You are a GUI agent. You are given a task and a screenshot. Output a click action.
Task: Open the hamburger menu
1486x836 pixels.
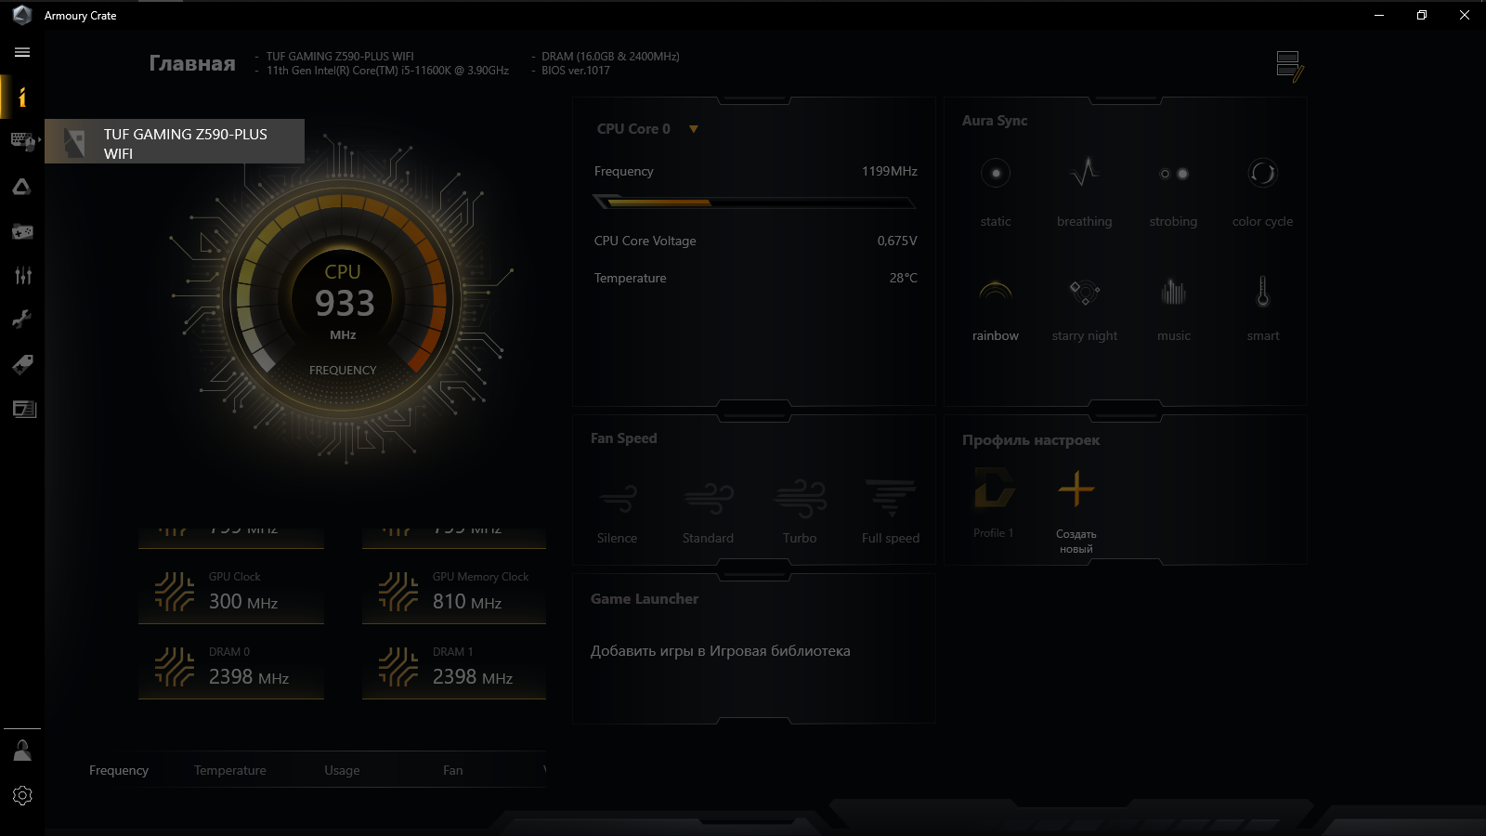(21, 52)
